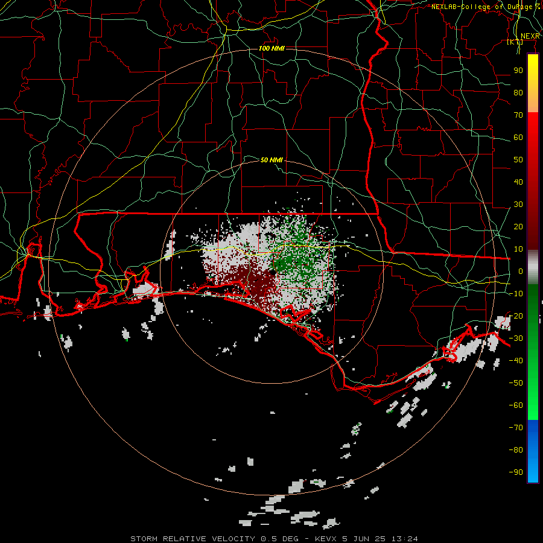
Task: Click the NEXLAB-College of DuPage credit text
Action: 486,7
